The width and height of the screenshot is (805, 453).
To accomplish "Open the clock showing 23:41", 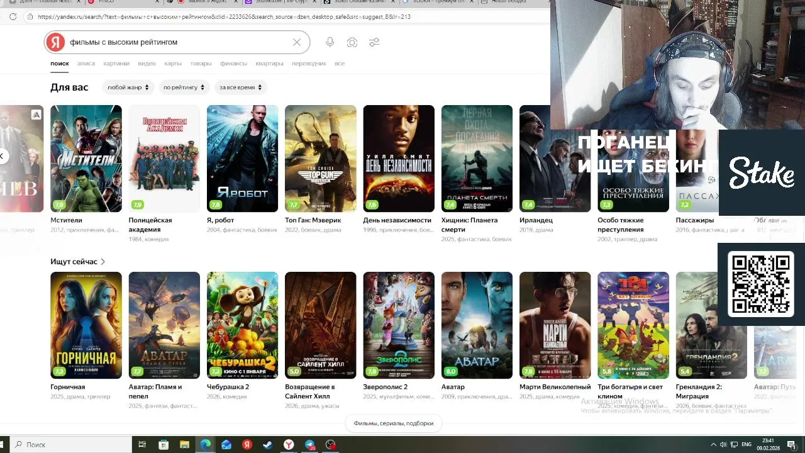I will tap(768, 445).
